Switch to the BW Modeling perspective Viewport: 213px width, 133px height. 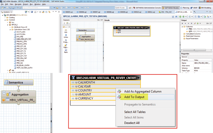coord(205,8)
